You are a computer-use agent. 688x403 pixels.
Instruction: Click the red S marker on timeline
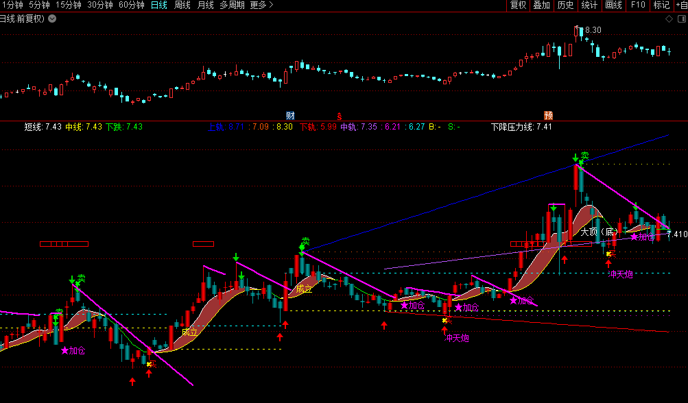tap(339, 115)
